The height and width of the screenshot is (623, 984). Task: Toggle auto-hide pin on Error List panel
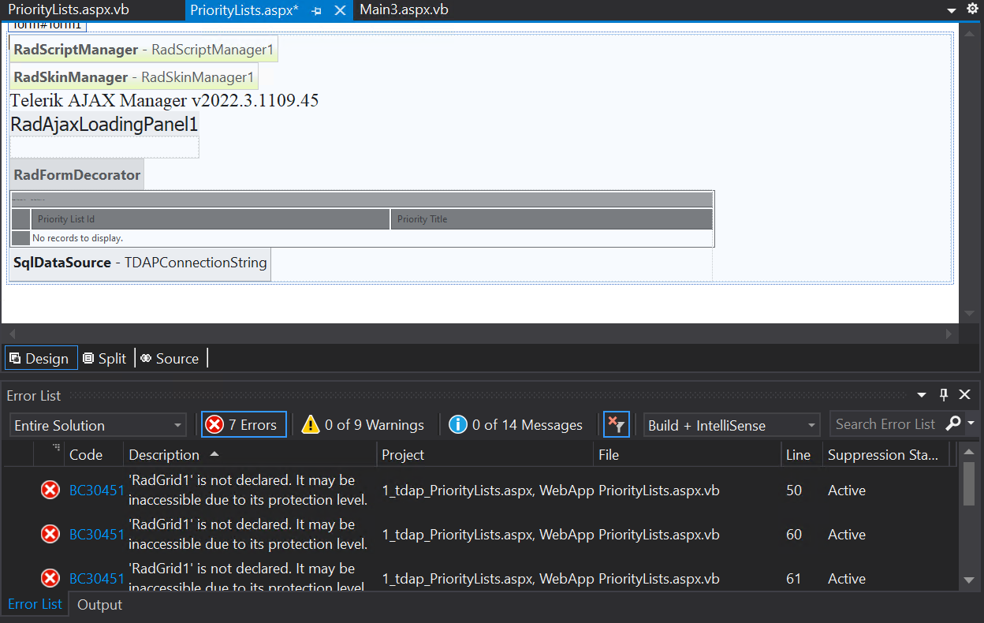point(943,395)
